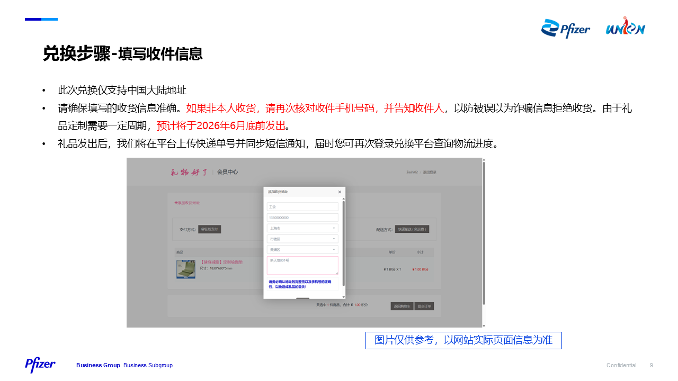This screenshot has width=678, height=381.
Task: Click the footer text Business Subgroup
Action: pyautogui.click(x=148, y=366)
